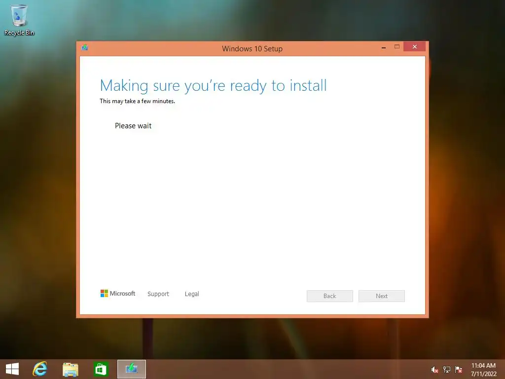Screen dimensions: 505x379
Task: Open the Windows Start button
Action: click(12, 369)
